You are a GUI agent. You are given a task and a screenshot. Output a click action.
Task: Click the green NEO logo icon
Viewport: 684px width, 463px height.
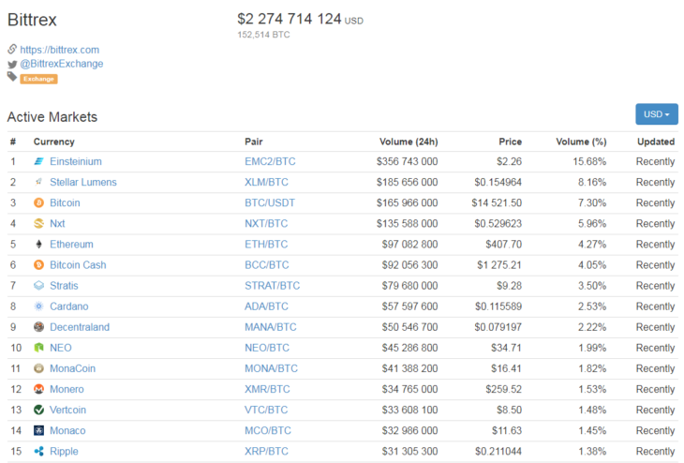click(x=38, y=348)
